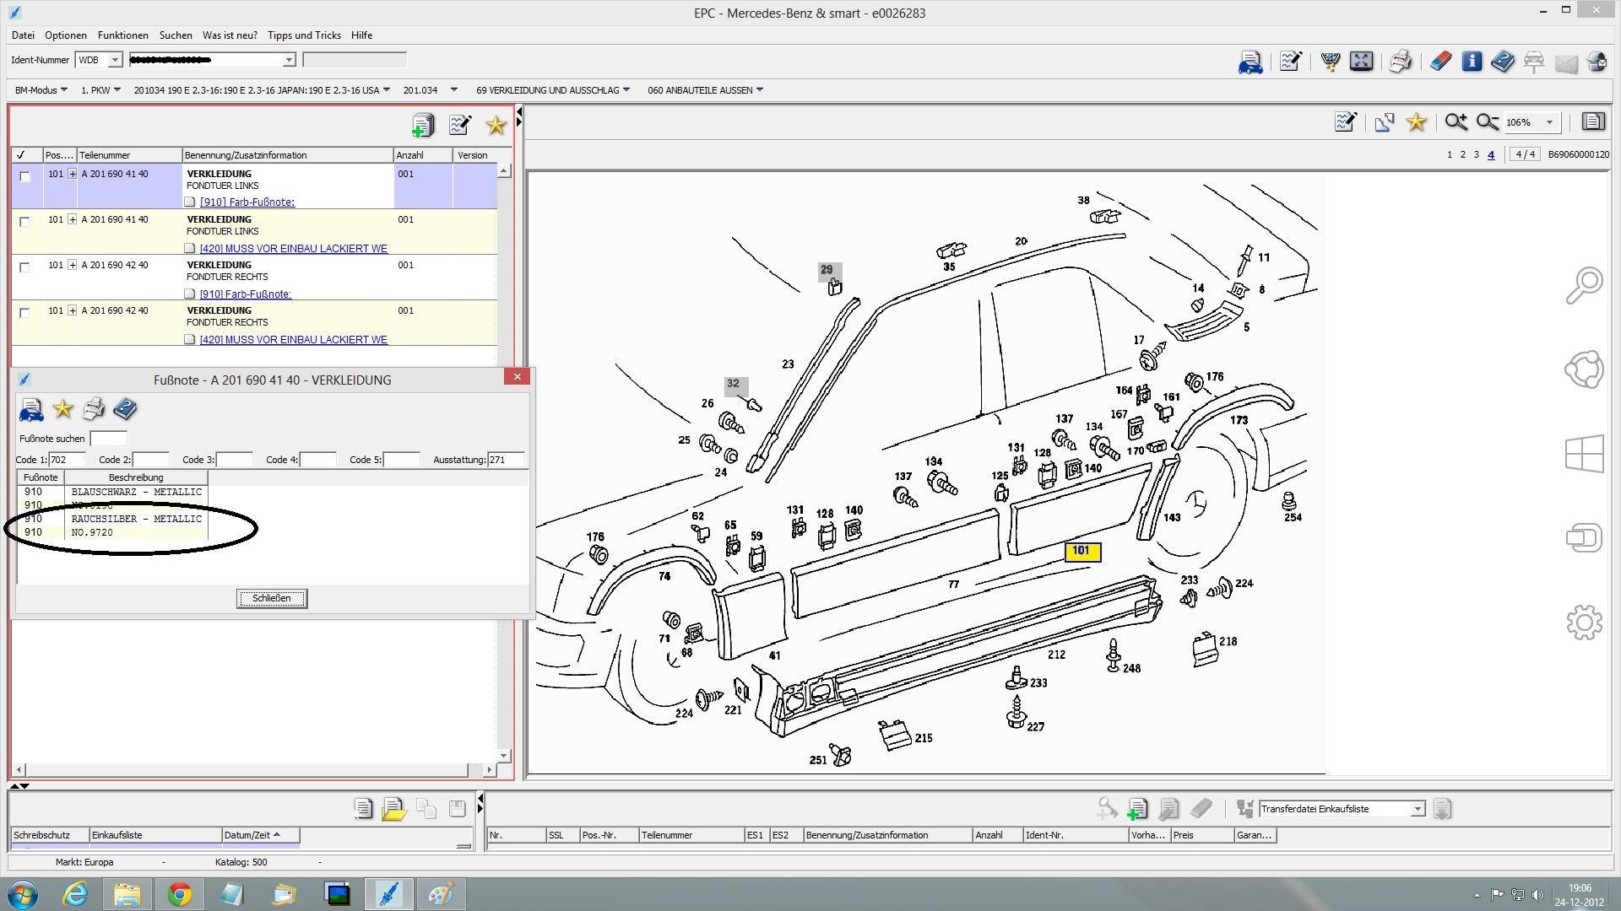
Task: Click favorites star in picture toolbar
Action: [x=1417, y=122]
